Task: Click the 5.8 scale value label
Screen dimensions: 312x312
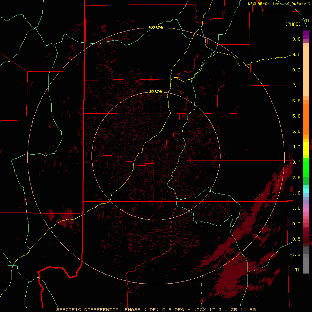Action: point(296,116)
